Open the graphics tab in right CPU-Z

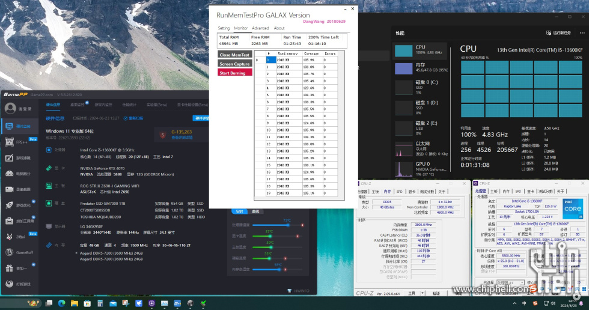pyautogui.click(x=530, y=192)
